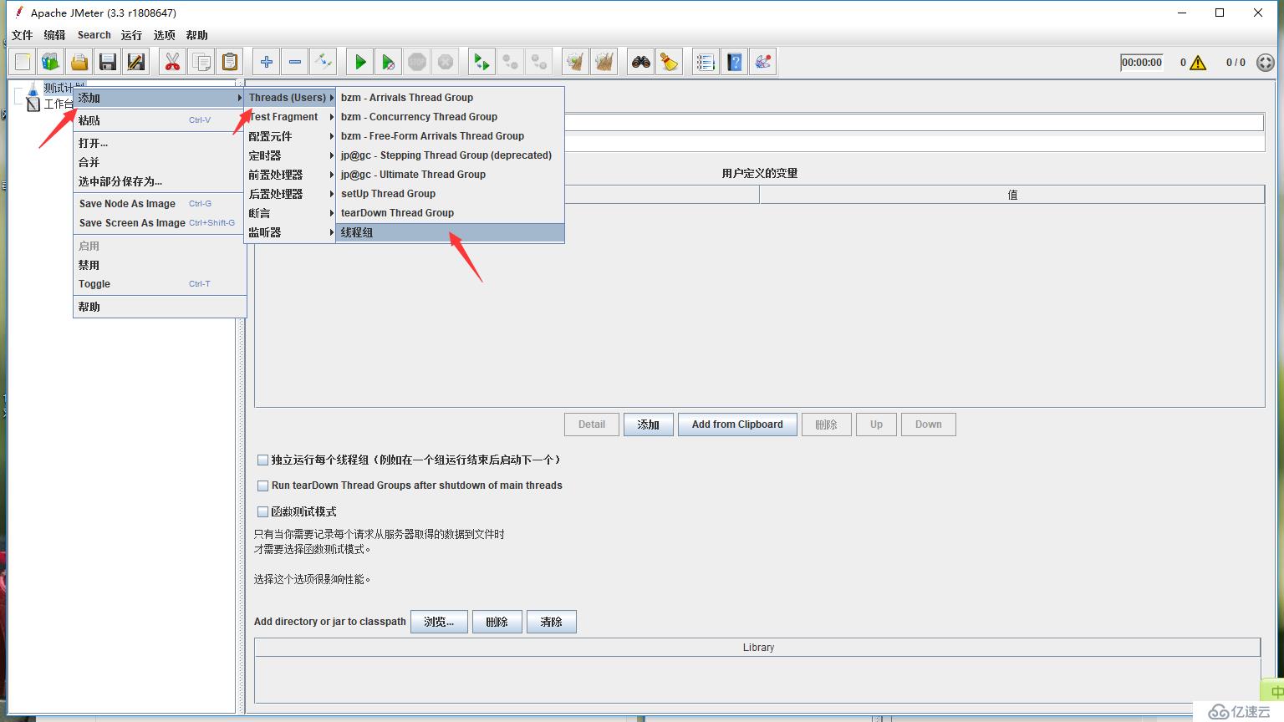The image size is (1284, 722).
Task: Expand the 后置处理器 submenu
Action: click(290, 194)
